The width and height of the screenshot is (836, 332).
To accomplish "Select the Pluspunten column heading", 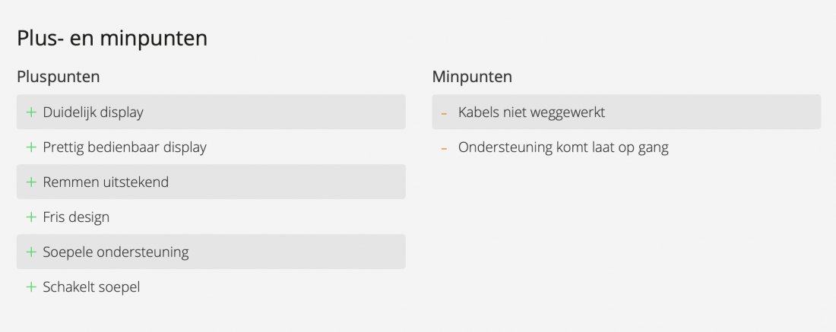I will click(59, 77).
